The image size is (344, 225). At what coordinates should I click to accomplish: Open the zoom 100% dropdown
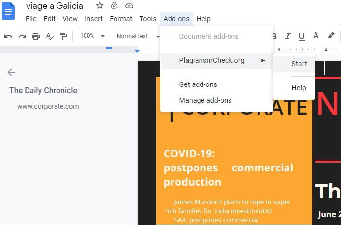tap(92, 36)
